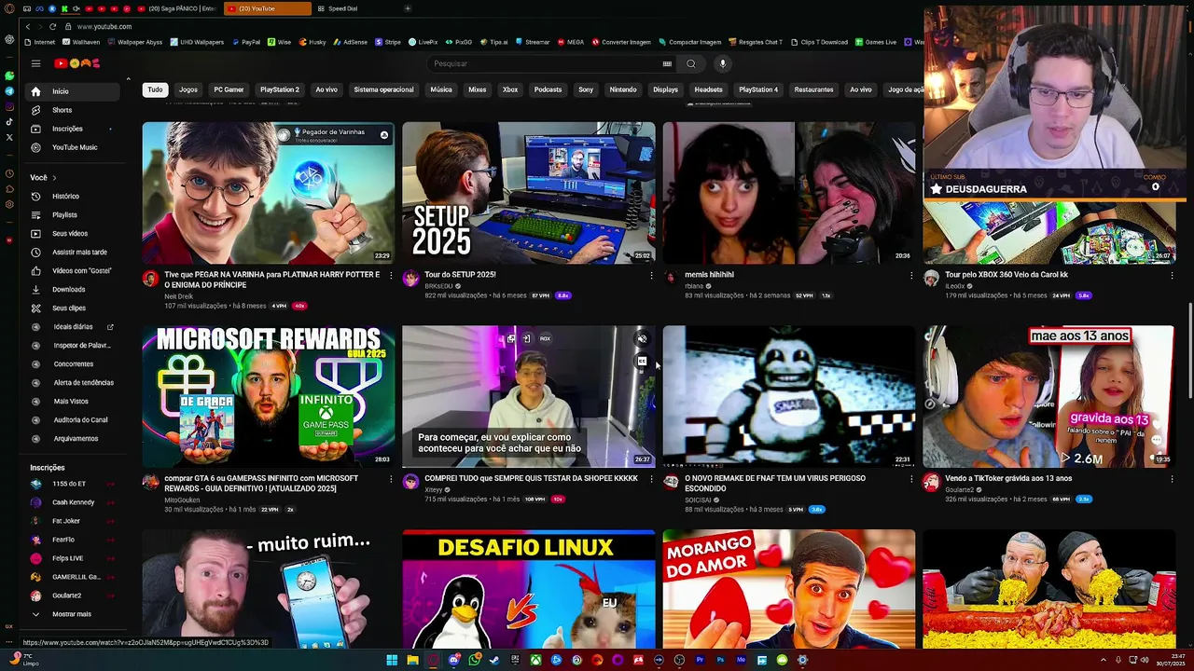This screenshot has height=671, width=1194.
Task: Open the PayPal bookmark
Action: [x=246, y=42]
